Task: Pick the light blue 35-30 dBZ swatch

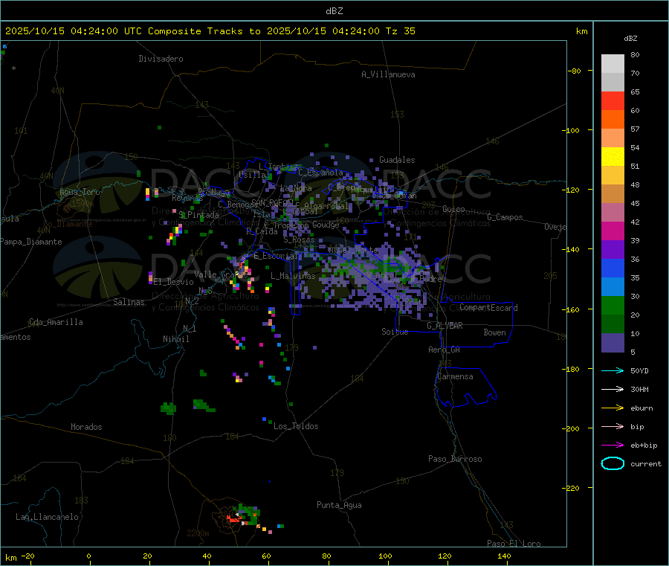Action: 613,287
